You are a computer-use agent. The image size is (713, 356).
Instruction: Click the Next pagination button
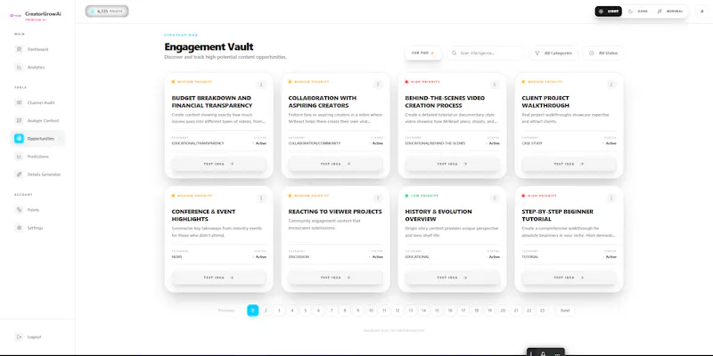coord(565,311)
